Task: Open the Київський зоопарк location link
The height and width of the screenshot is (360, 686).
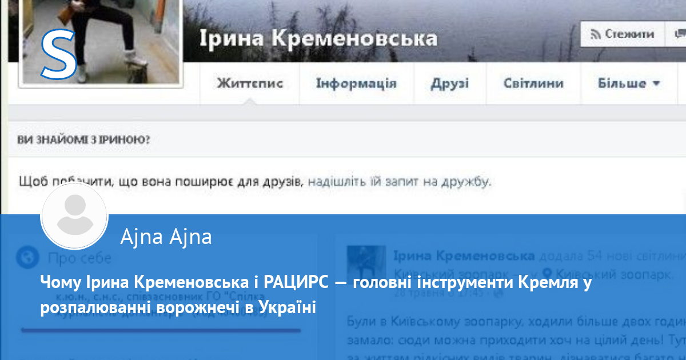Action: tap(615, 274)
